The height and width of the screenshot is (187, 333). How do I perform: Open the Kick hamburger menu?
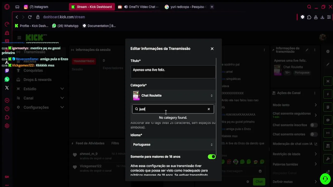[19, 38]
